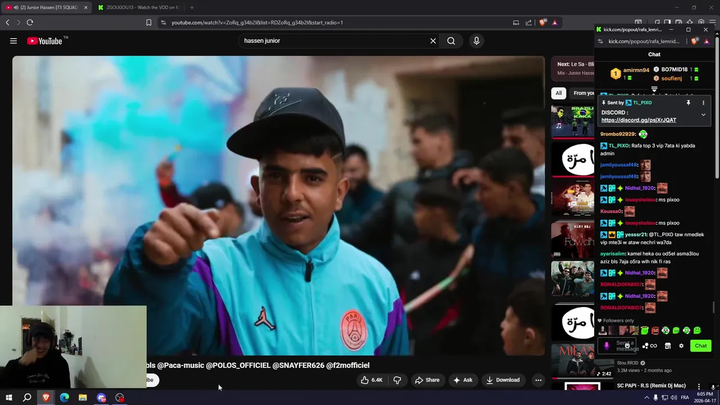
Task: Open pinned message options ellipsis
Action: [703, 103]
